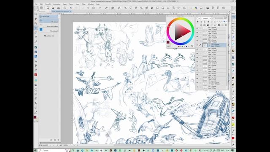Click the Open folder icon in command bar

(x=53, y=8)
